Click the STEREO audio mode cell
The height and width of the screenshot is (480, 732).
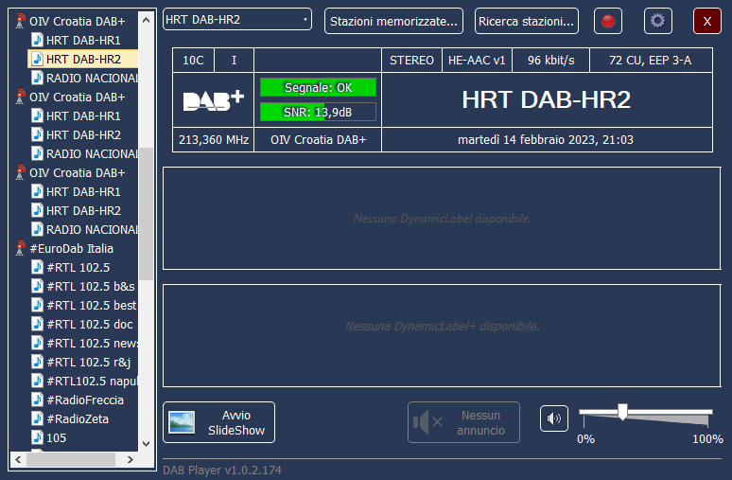click(x=411, y=61)
